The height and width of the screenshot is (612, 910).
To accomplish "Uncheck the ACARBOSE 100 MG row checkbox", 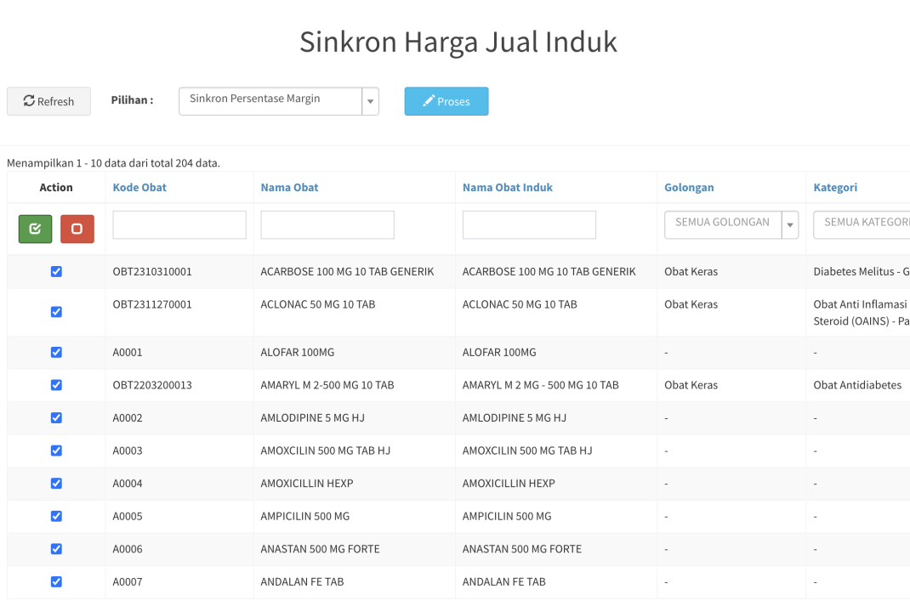I will coord(56,271).
